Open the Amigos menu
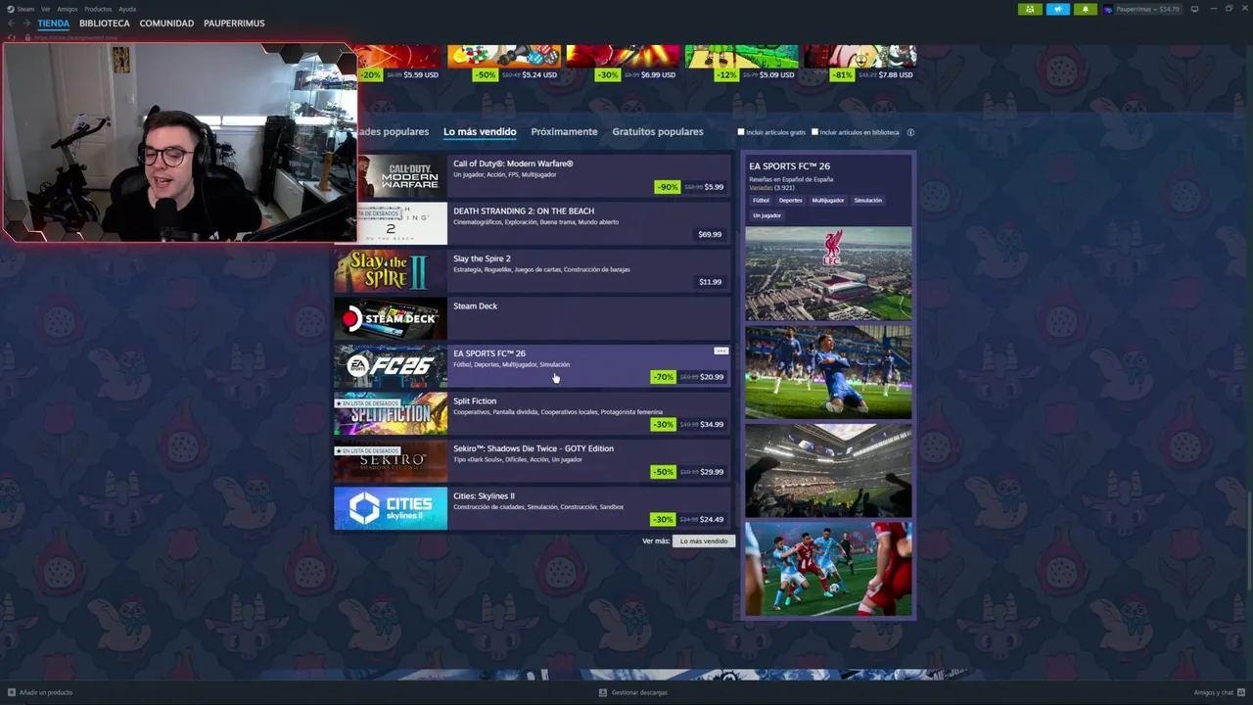Viewport: 1253px width, 705px height. click(x=67, y=9)
